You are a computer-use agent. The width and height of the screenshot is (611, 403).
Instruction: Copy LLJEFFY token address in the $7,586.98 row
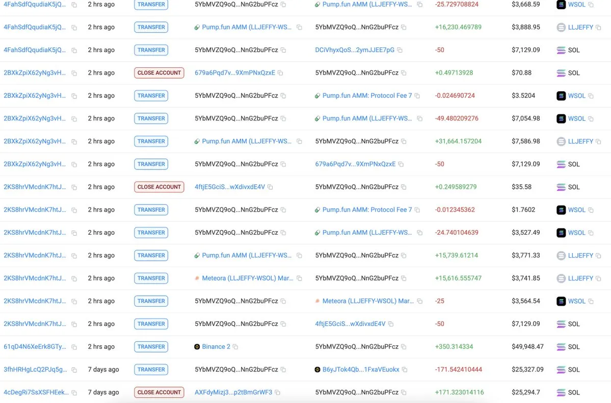coord(598,141)
